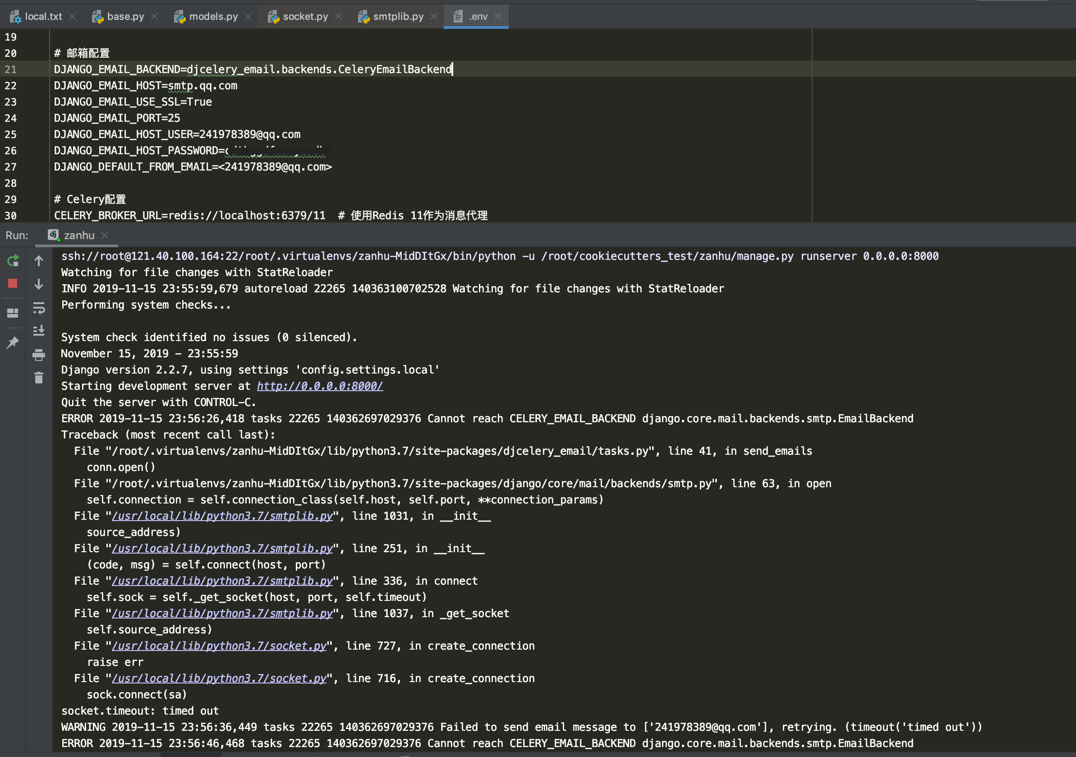Viewport: 1076px width, 757px height.
Task: Click the CELERY_BROKER_URL redis line
Action: coord(271,216)
